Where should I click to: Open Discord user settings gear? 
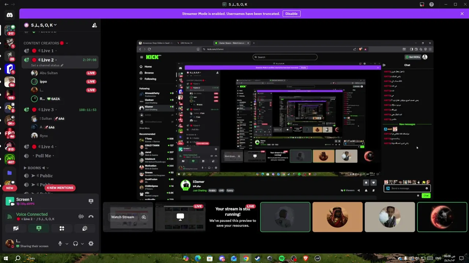[x=91, y=244]
